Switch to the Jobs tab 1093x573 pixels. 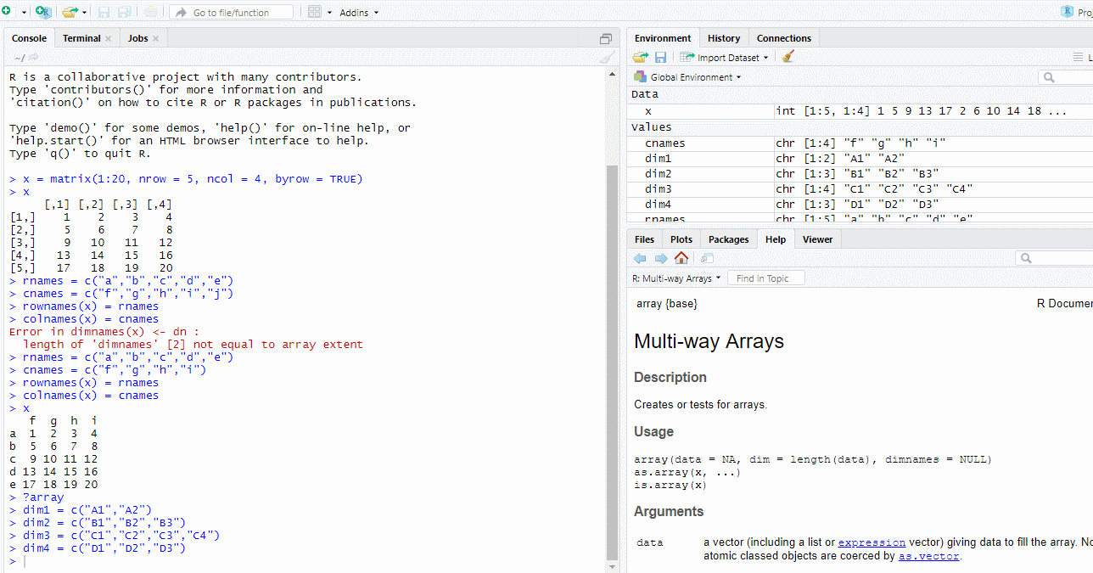(x=137, y=38)
